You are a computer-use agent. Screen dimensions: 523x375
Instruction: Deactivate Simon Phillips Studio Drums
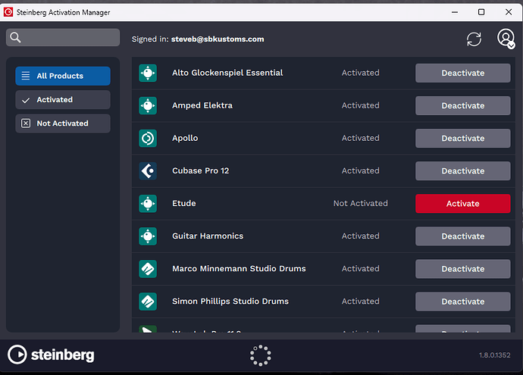tap(462, 302)
